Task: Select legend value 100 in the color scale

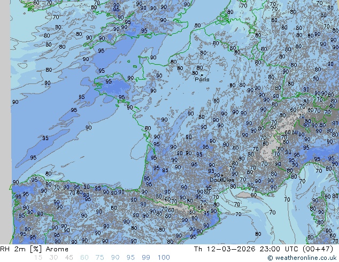Action: pos(164,258)
